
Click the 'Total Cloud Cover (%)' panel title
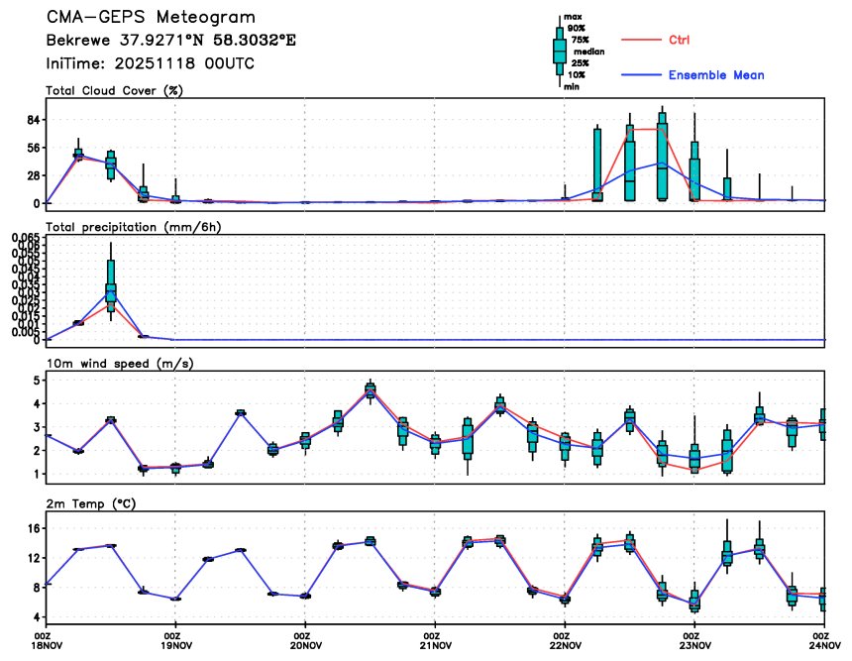[x=114, y=91]
